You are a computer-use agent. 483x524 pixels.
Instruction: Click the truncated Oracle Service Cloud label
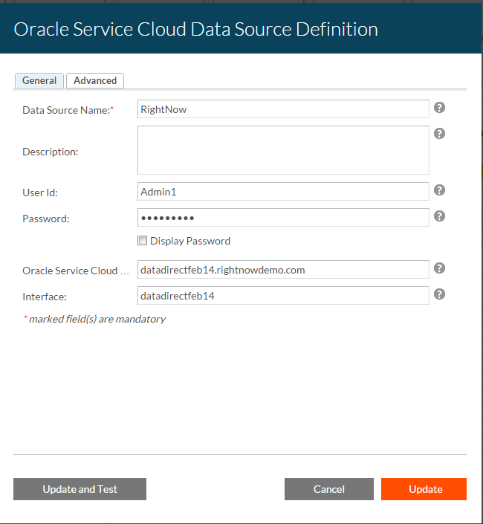[x=75, y=271]
